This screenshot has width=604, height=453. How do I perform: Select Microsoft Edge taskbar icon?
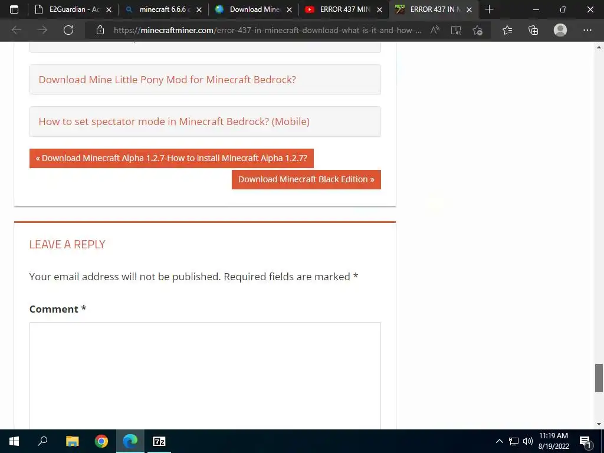pos(130,441)
